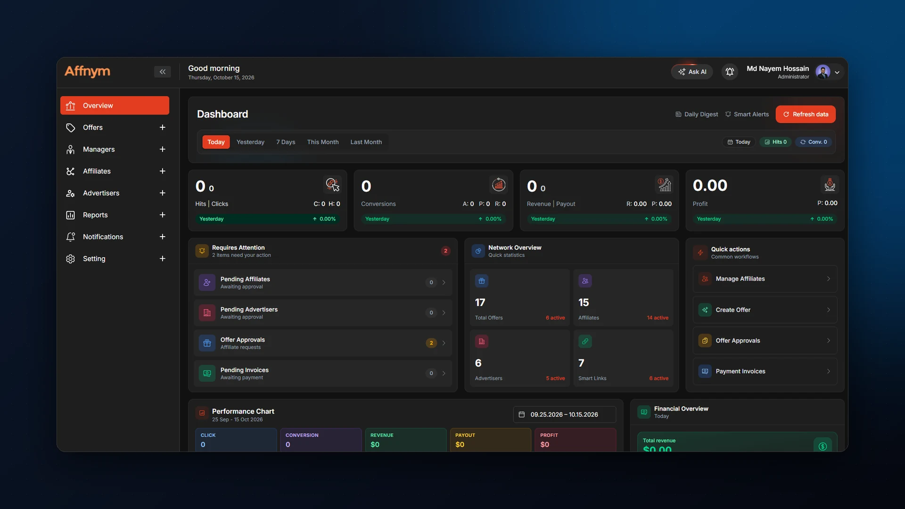Open Pending Affiliates chevron arrow

click(x=444, y=283)
